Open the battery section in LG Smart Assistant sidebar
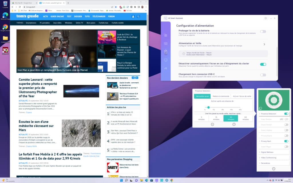The image size is (293, 183). tap(166, 52)
